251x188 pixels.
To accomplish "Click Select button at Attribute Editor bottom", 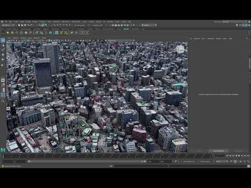I will (x=198, y=151).
